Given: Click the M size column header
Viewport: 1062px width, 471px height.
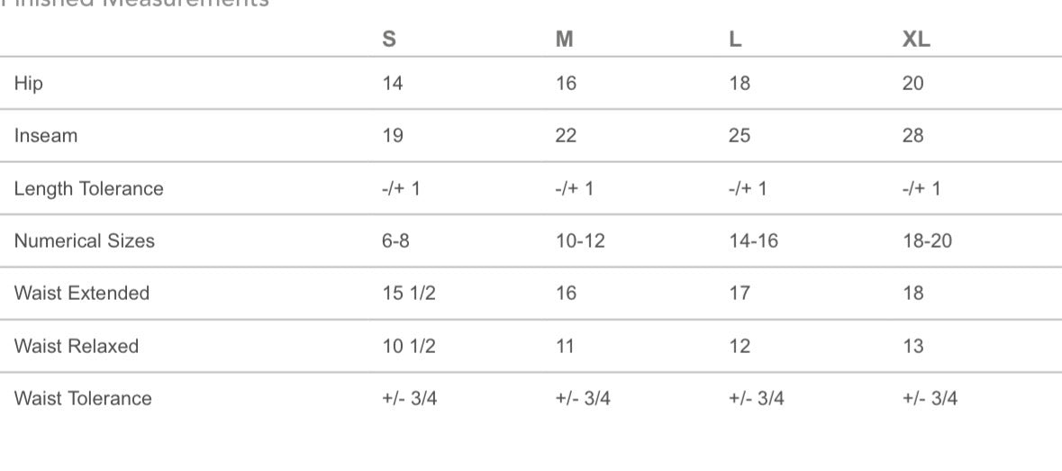Looking at the screenshot, I should [x=564, y=40].
